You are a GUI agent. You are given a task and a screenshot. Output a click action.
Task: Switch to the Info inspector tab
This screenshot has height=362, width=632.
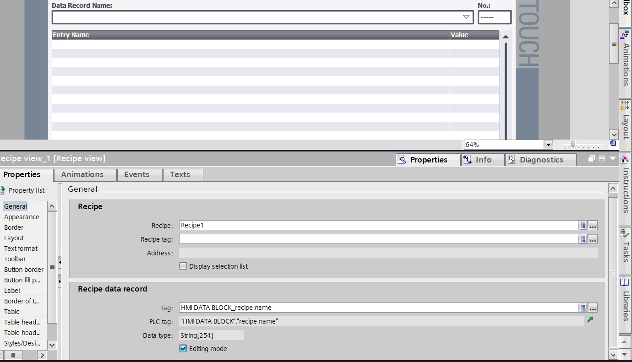(x=483, y=160)
